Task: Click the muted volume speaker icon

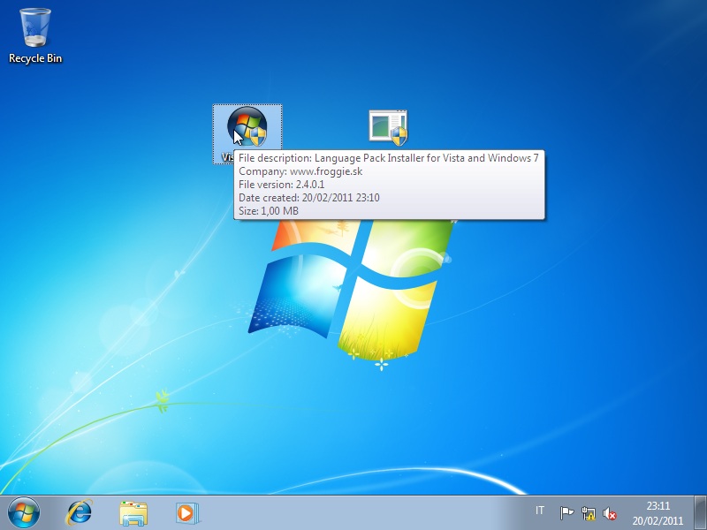Action: click(610, 513)
